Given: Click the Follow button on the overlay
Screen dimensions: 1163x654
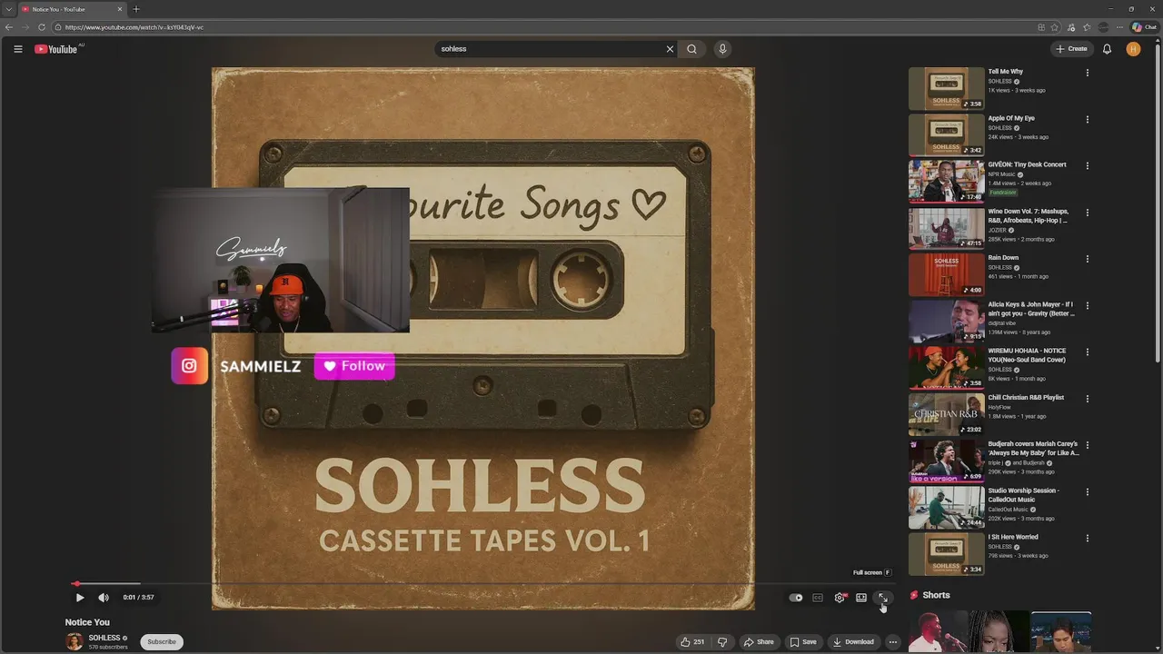Looking at the screenshot, I should pos(354,366).
